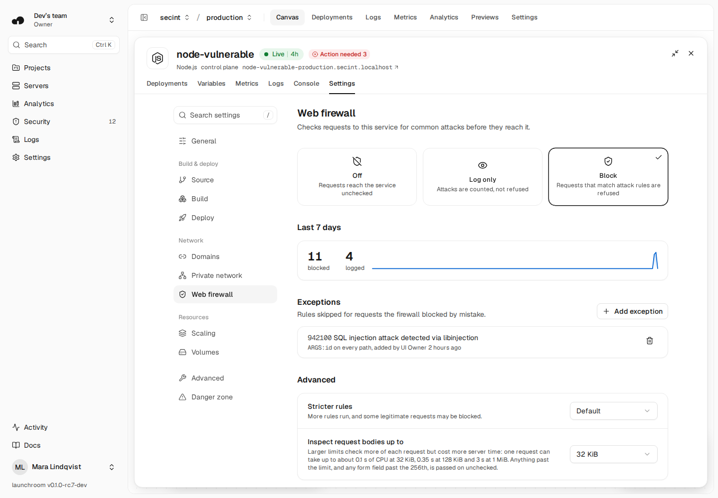
Task: Open the Deploy settings section
Action: pyautogui.click(x=225, y=218)
